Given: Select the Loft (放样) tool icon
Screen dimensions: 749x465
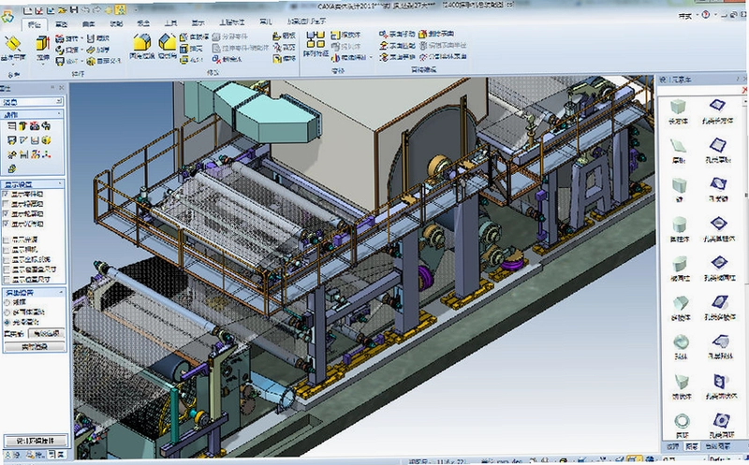Looking at the screenshot, I should click(x=60, y=61).
